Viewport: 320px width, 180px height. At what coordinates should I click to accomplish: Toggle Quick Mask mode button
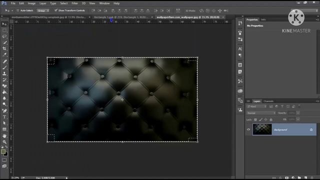(4, 160)
